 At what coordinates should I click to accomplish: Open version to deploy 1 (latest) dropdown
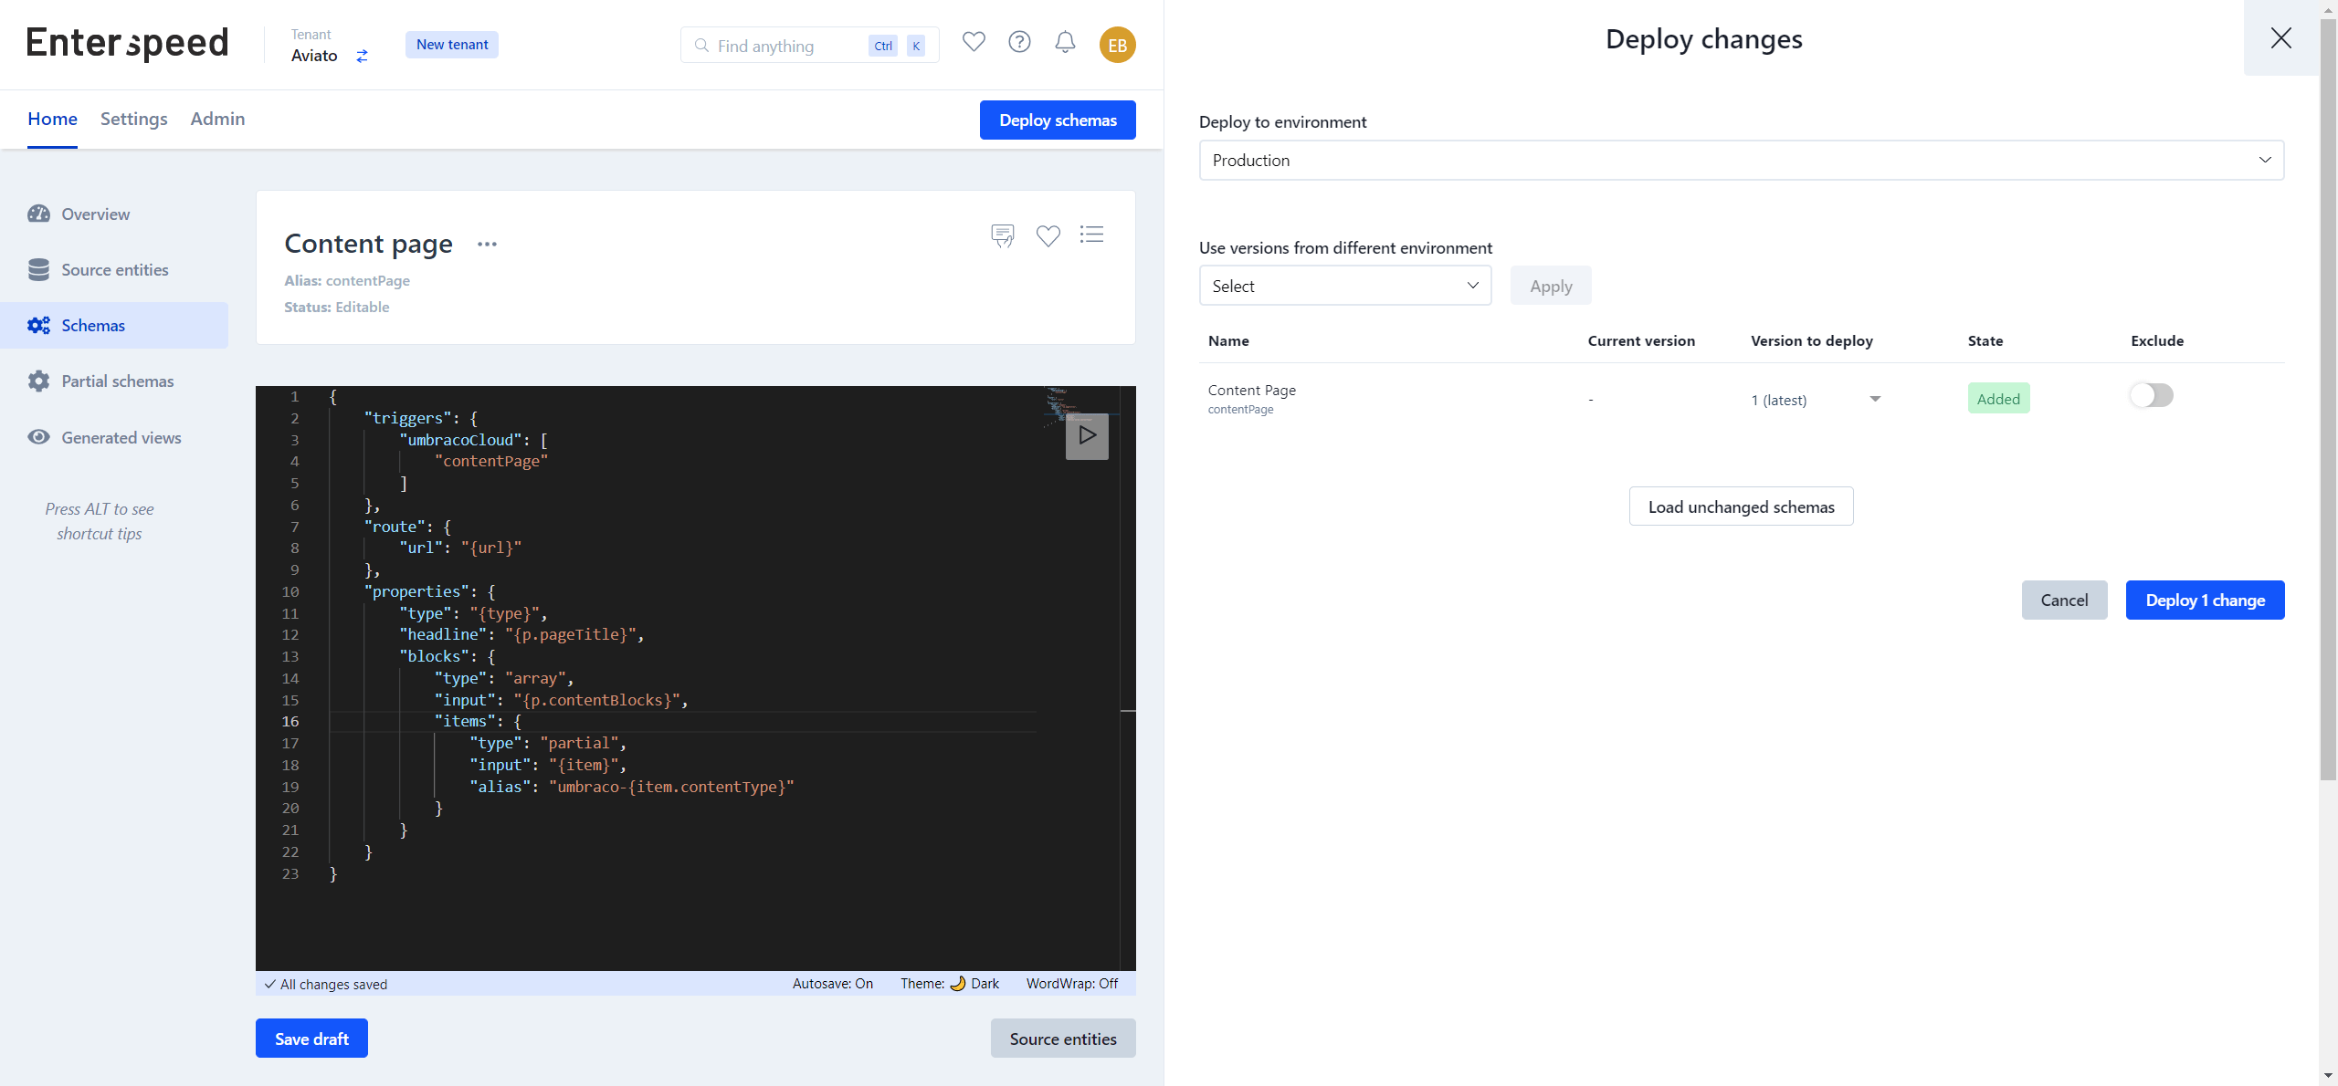pos(1815,400)
